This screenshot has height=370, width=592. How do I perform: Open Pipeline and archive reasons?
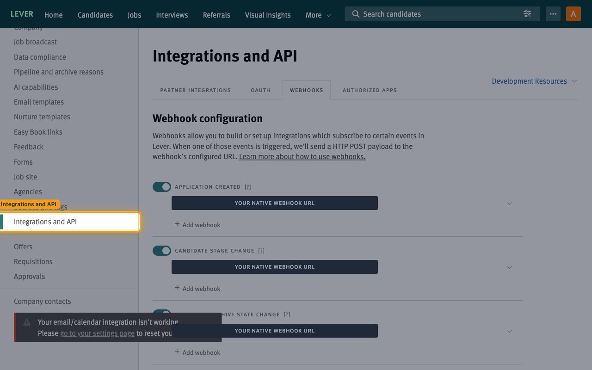tap(59, 72)
